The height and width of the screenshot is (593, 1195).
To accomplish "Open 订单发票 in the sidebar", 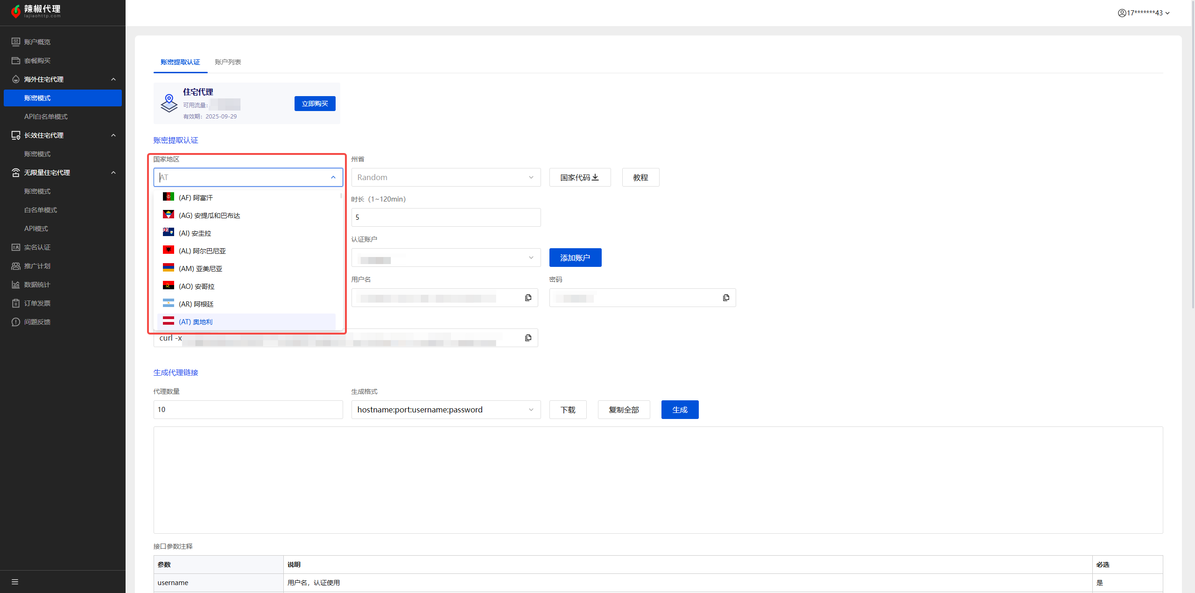I will (37, 303).
